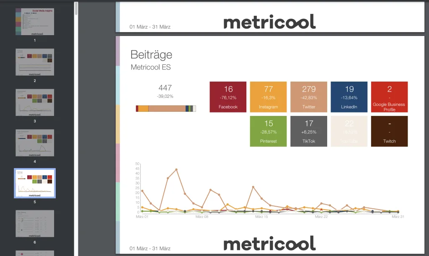Select the green Pinterest tile showing 15
Image resolution: width=429 pixels, height=256 pixels.
pos(269,131)
